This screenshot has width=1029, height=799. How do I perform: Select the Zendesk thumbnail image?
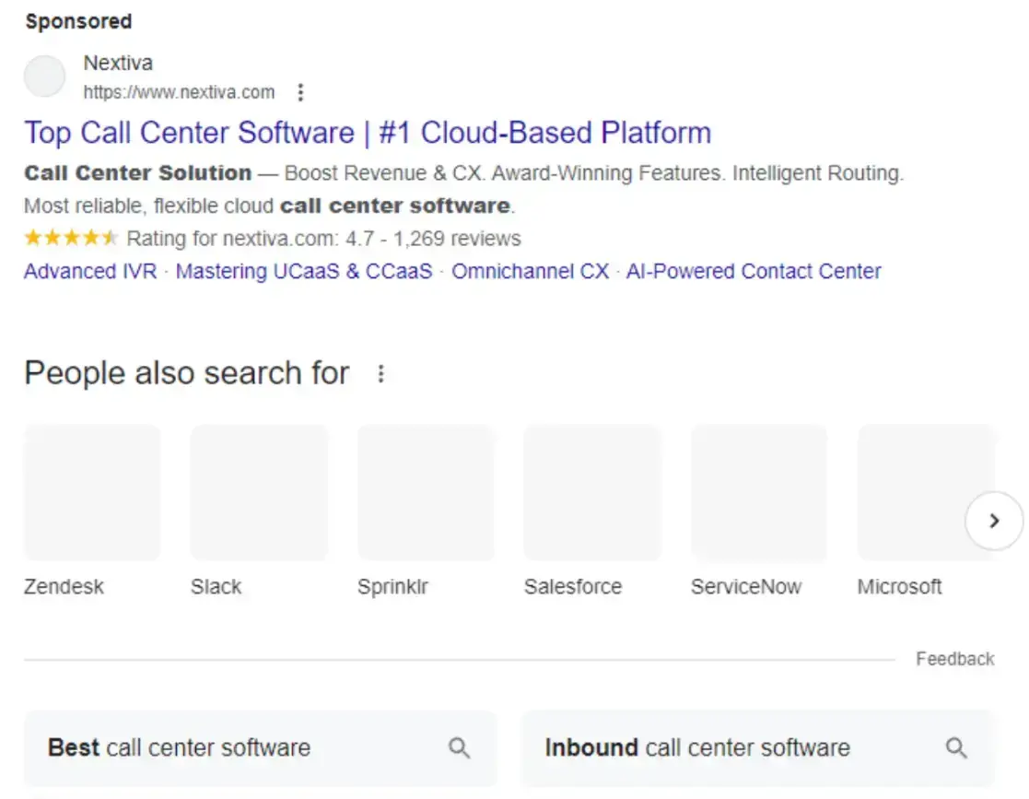[92, 492]
